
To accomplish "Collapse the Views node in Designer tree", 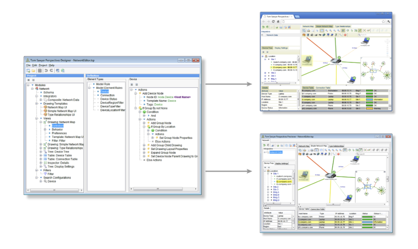I will [x=36, y=119].
